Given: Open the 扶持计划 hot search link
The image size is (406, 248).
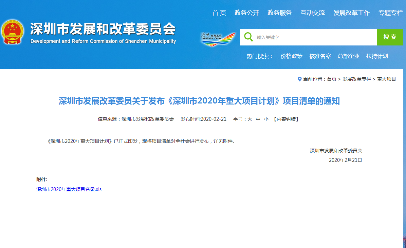Looking at the screenshot, I should tap(377, 56).
